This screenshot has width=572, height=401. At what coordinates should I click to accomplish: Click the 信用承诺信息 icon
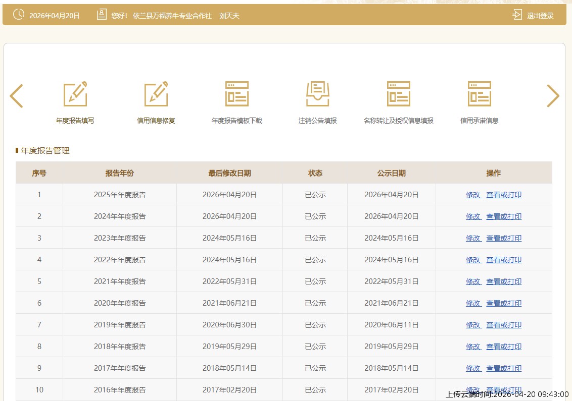point(480,94)
